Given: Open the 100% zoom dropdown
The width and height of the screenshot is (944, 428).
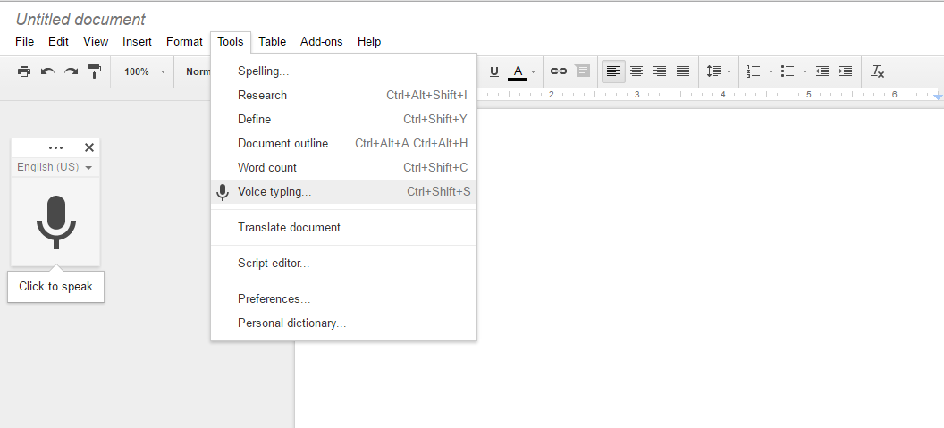Looking at the screenshot, I should [144, 71].
